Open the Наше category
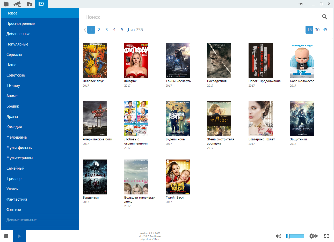Image resolution: width=334 pixels, height=242 pixels. [40, 65]
